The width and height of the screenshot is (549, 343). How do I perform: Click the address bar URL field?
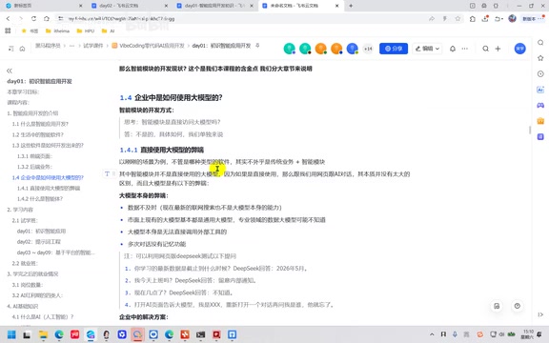(x=241, y=18)
